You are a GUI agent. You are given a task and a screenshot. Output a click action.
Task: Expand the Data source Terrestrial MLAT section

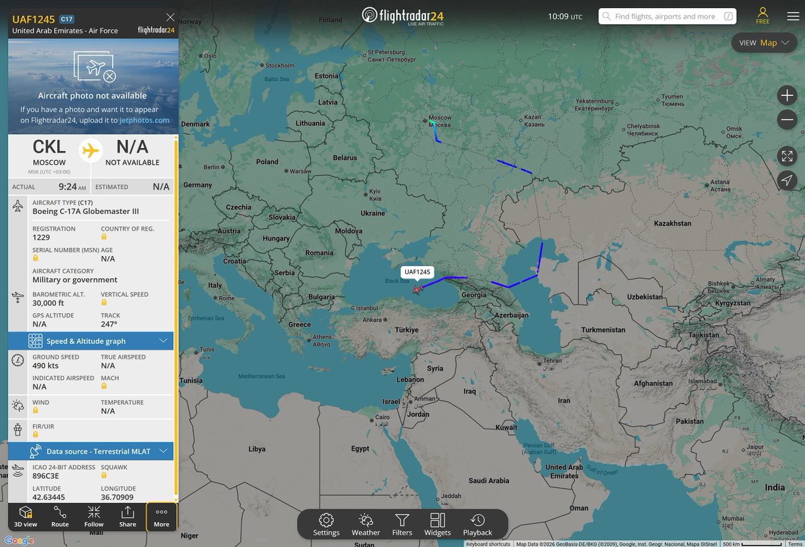pos(91,451)
